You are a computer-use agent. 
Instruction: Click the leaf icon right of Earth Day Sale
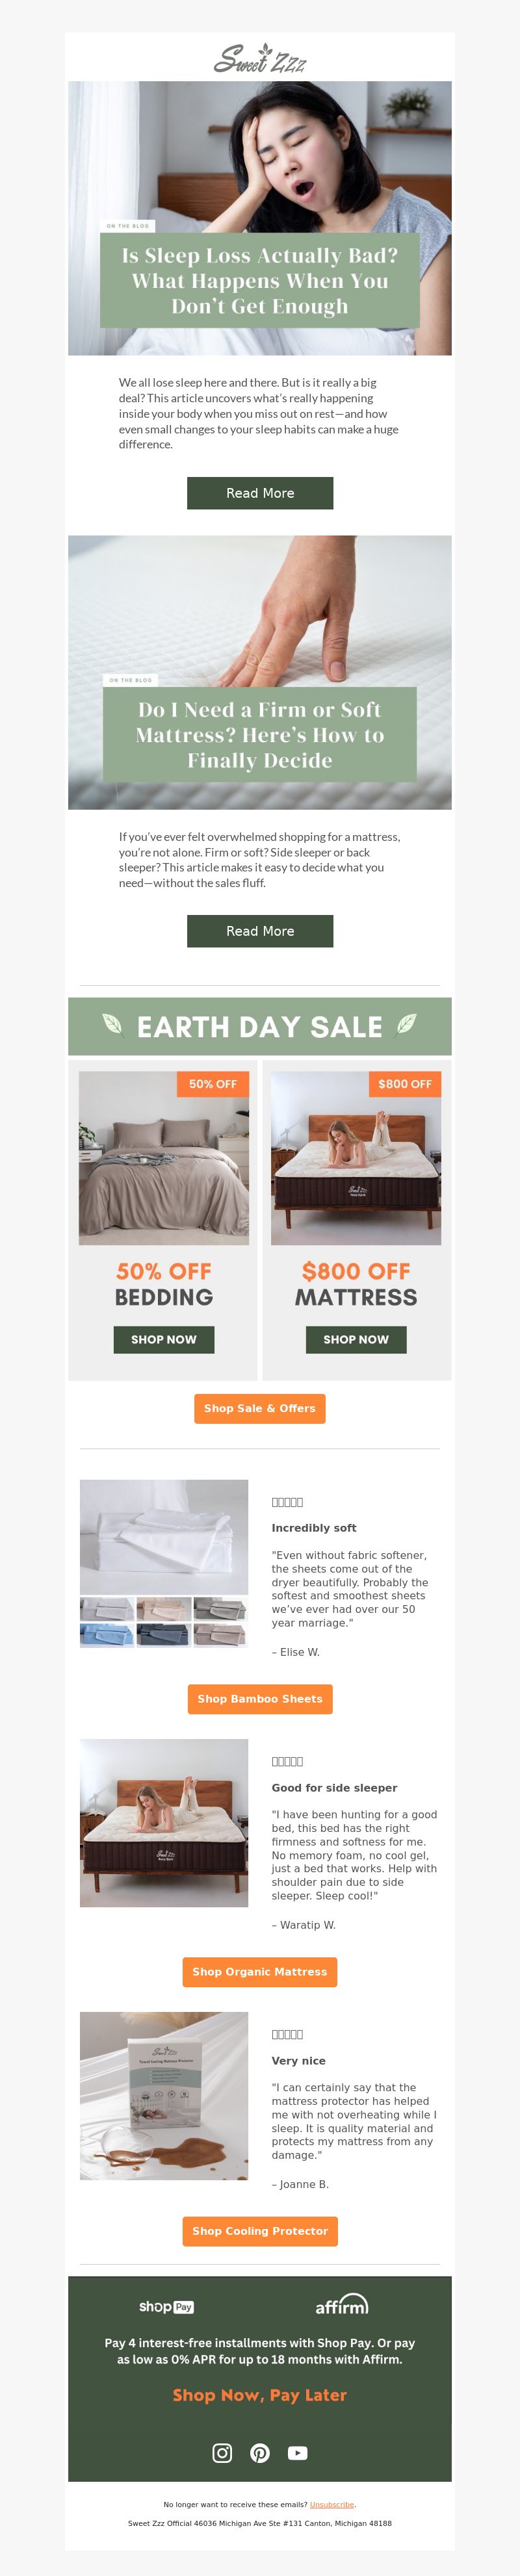coord(406,1024)
